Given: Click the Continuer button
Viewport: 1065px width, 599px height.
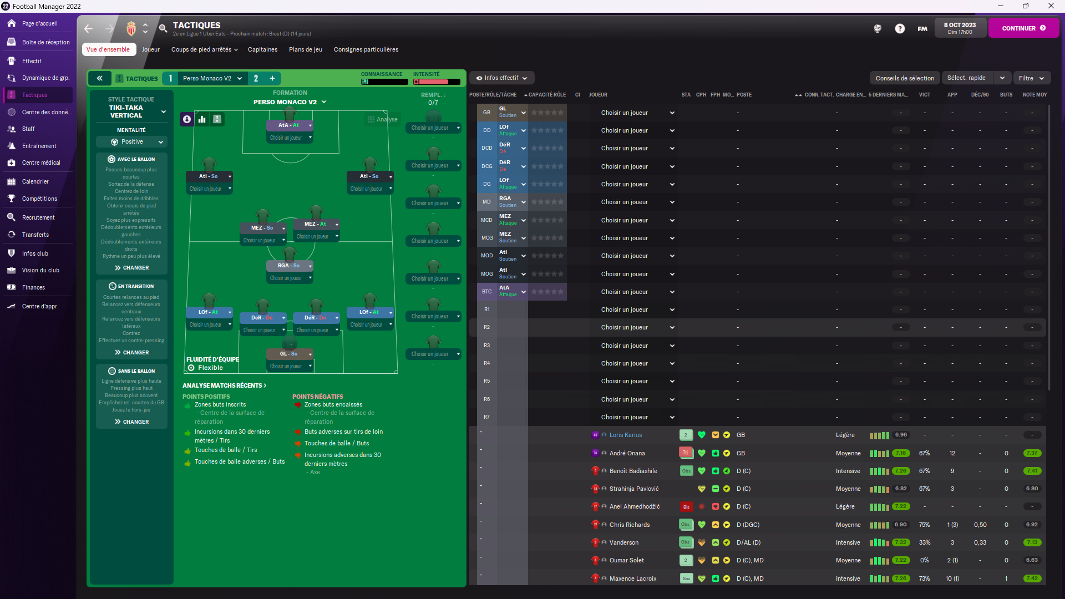Looking at the screenshot, I should coord(1023,28).
